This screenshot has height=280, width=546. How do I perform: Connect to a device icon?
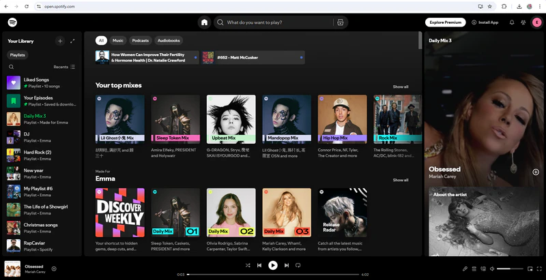(x=483, y=268)
